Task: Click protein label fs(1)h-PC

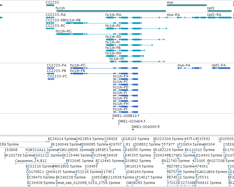Action: tap(120, 82)
